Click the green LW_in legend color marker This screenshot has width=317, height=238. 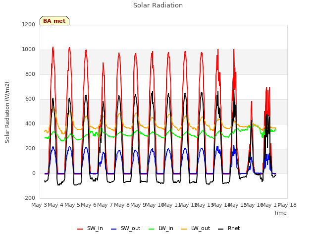[x=152, y=229]
